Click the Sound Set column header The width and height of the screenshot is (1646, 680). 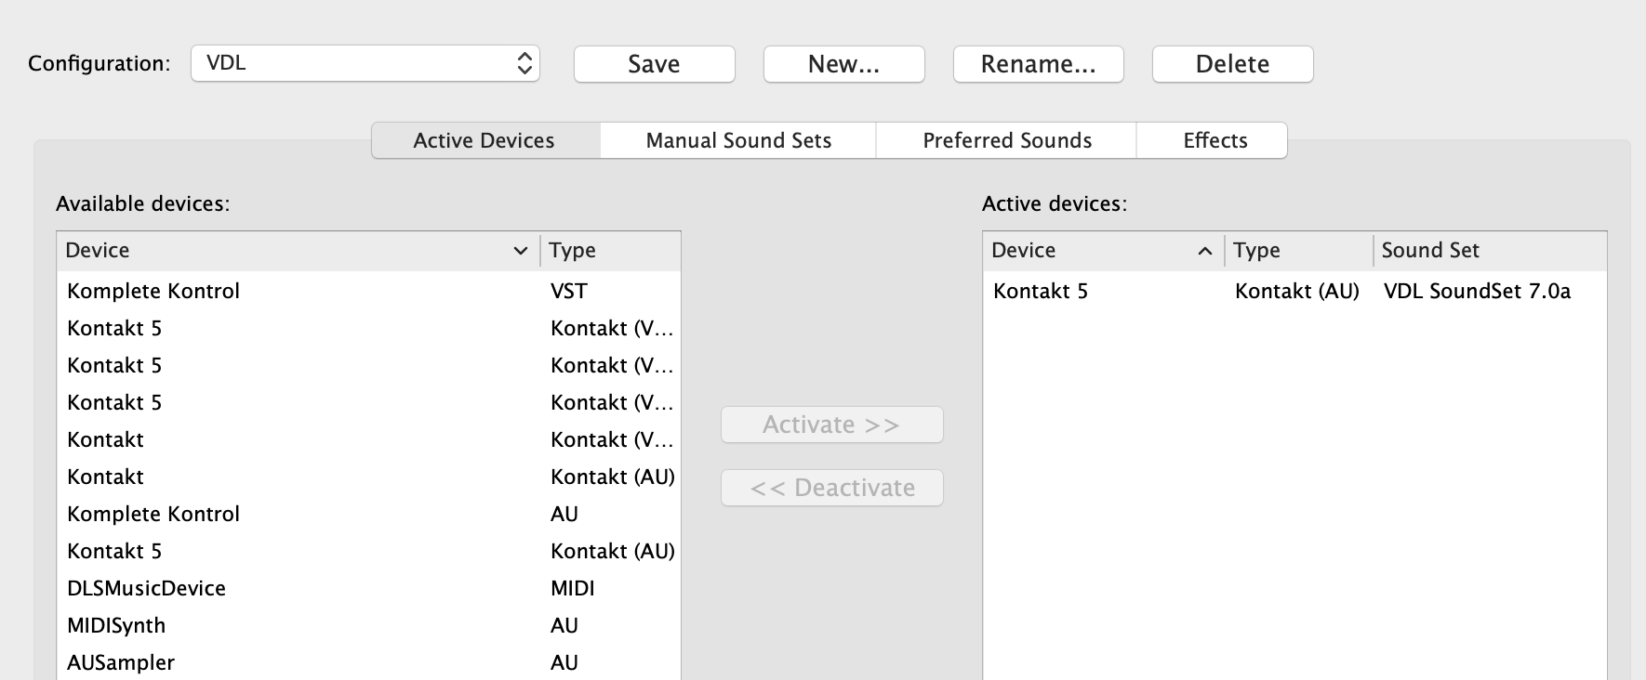tap(1490, 251)
